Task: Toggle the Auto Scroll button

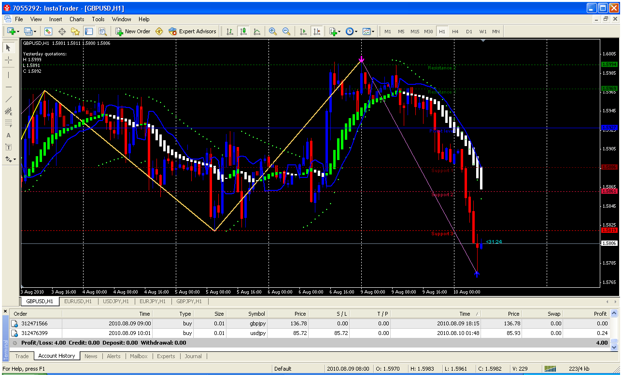Action: point(303,31)
